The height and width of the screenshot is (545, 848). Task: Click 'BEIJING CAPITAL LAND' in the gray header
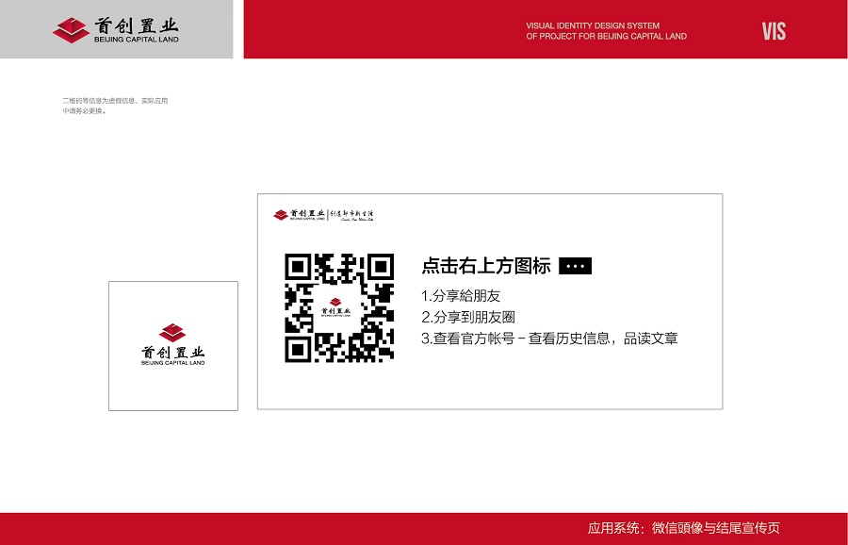coord(137,40)
